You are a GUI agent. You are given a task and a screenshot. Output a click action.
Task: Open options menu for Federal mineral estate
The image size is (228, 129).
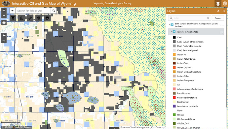point(222,32)
